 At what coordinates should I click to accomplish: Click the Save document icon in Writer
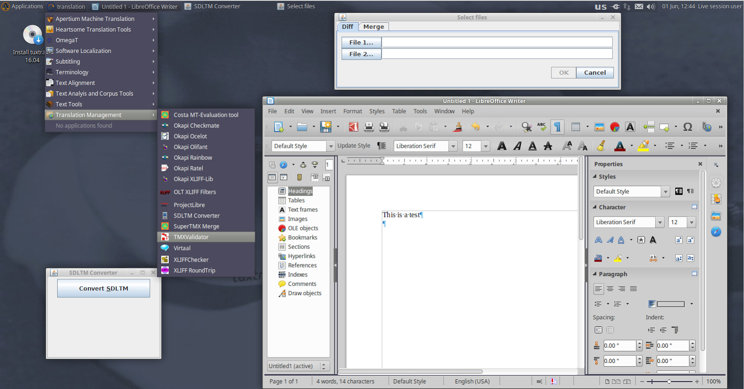pyautogui.click(x=326, y=127)
